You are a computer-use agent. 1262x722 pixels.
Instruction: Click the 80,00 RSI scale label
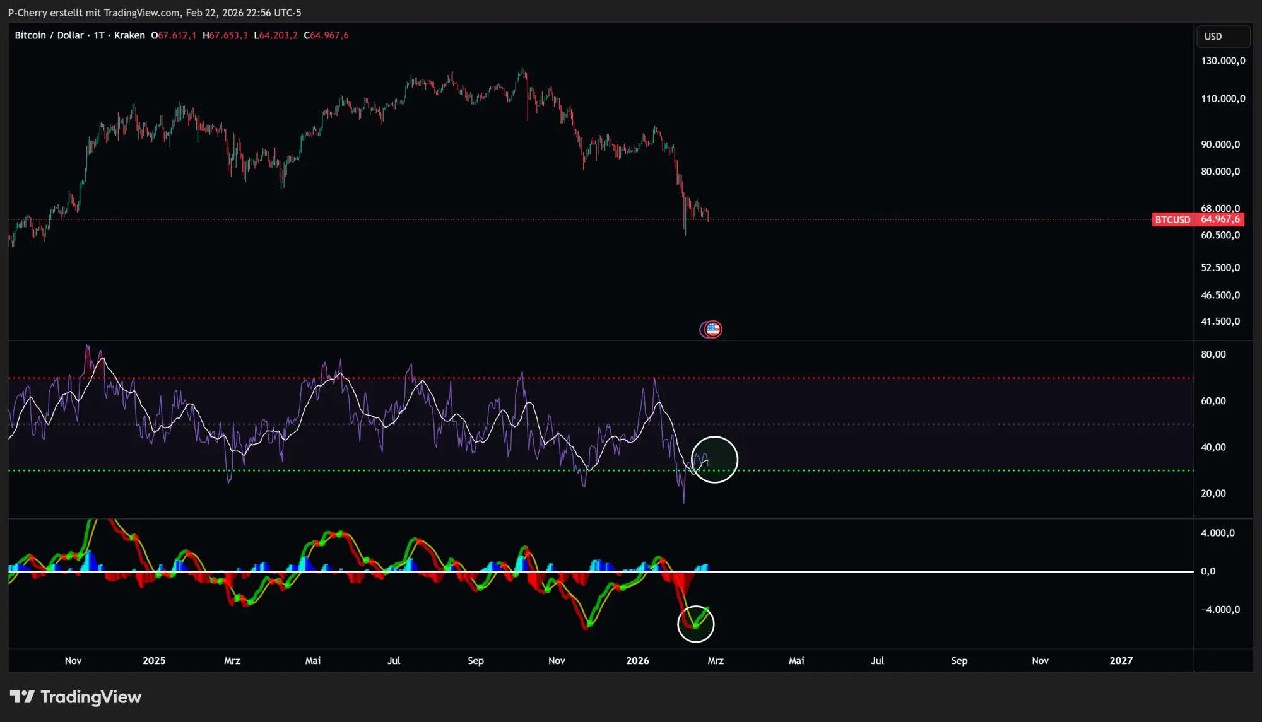pos(1213,354)
